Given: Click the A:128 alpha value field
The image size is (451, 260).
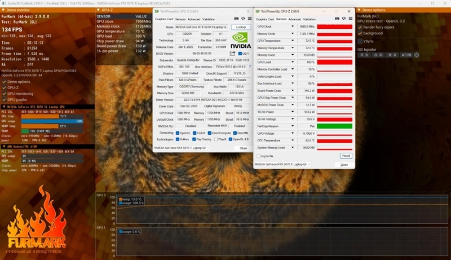Looking at the screenshot, I should tap(406, 55).
